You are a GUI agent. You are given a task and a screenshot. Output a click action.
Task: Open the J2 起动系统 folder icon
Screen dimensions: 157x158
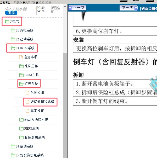point(13,39)
